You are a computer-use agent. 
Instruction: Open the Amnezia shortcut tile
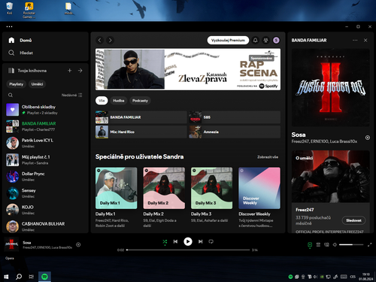[235, 132]
